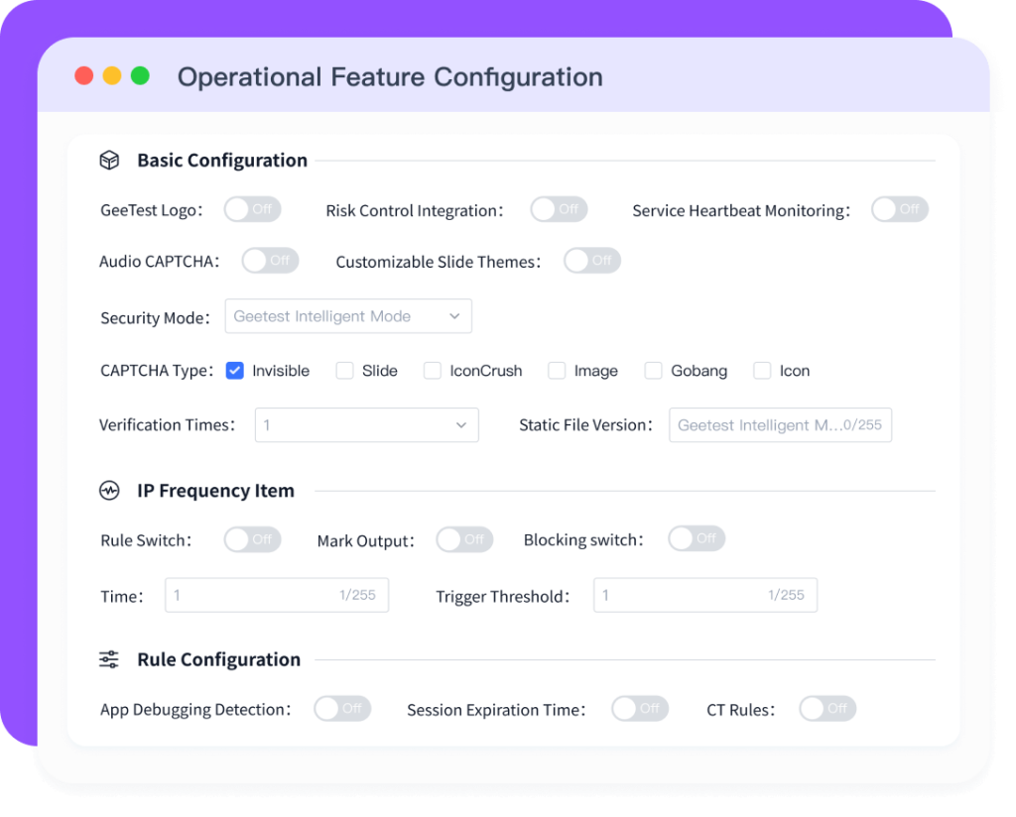This screenshot has height=817, width=1016.
Task: Expand the Verification Times dropdown
Action: pyautogui.click(x=366, y=424)
